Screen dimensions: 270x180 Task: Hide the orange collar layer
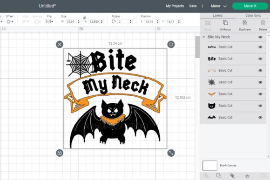point(260,94)
